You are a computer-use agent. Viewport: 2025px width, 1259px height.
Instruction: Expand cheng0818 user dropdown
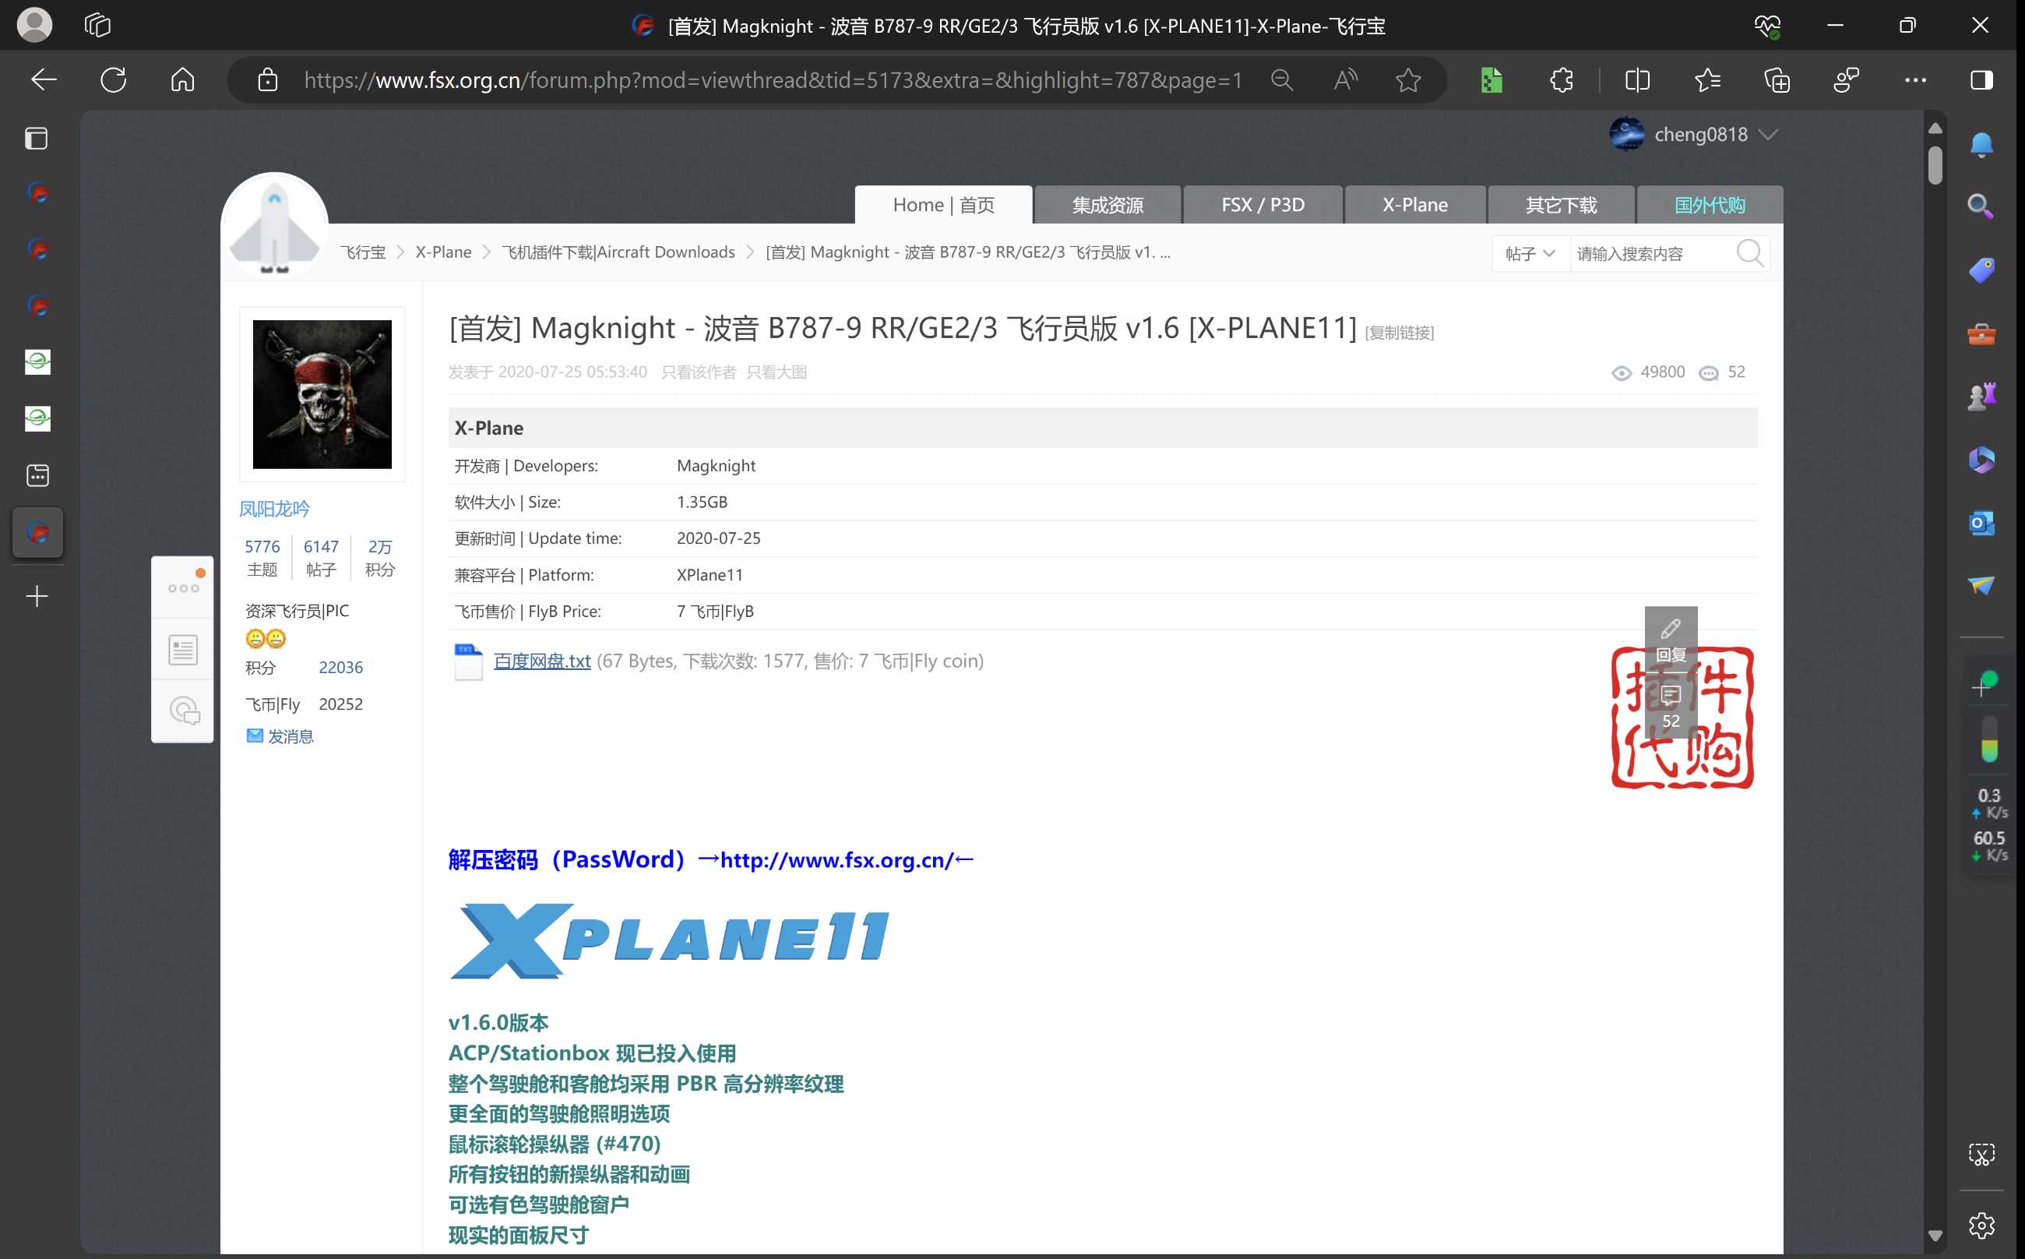tap(1769, 134)
